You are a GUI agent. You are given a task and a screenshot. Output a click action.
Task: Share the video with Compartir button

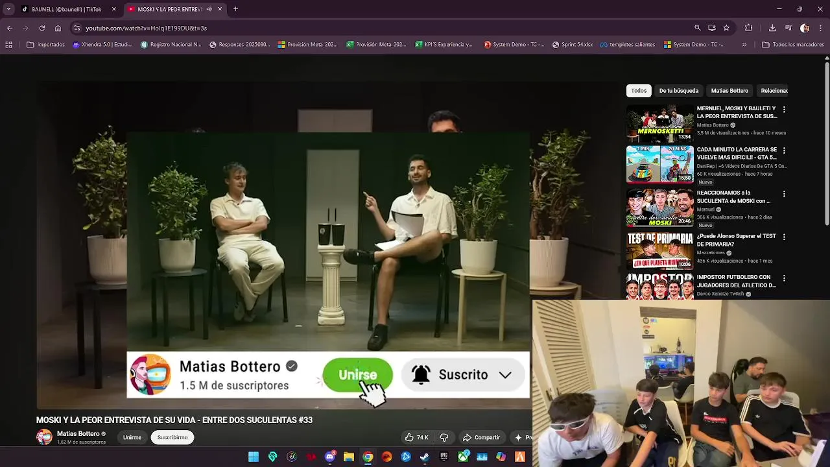coord(481,437)
